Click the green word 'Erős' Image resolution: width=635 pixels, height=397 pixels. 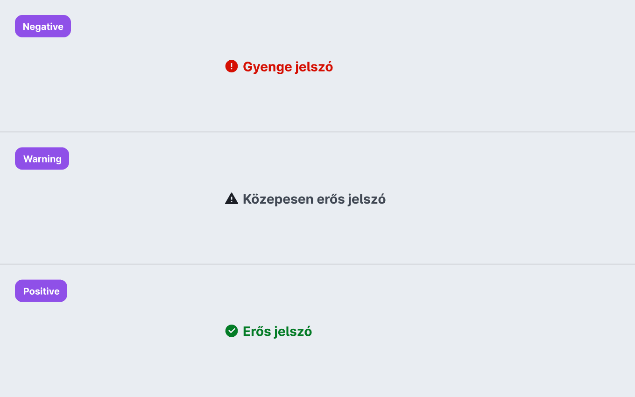(257, 331)
